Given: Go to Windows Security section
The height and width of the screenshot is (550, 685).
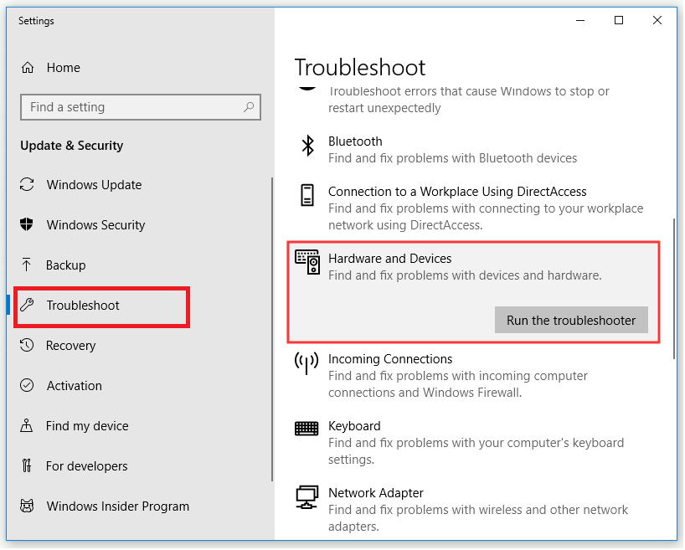Looking at the screenshot, I should point(95,225).
